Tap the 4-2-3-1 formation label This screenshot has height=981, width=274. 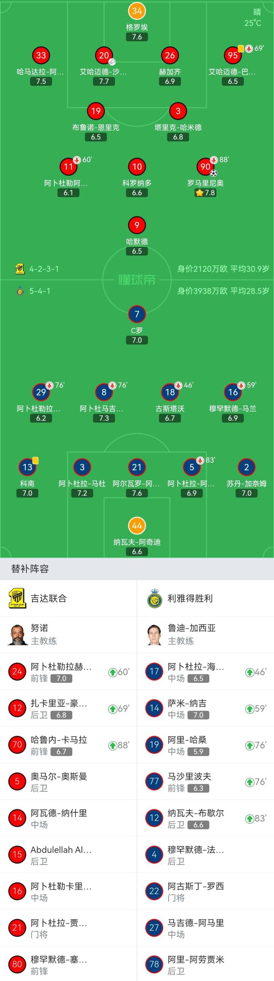(44, 269)
